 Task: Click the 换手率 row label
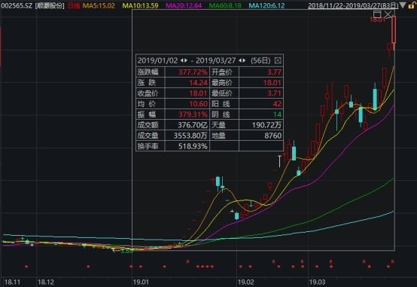[x=148, y=146]
